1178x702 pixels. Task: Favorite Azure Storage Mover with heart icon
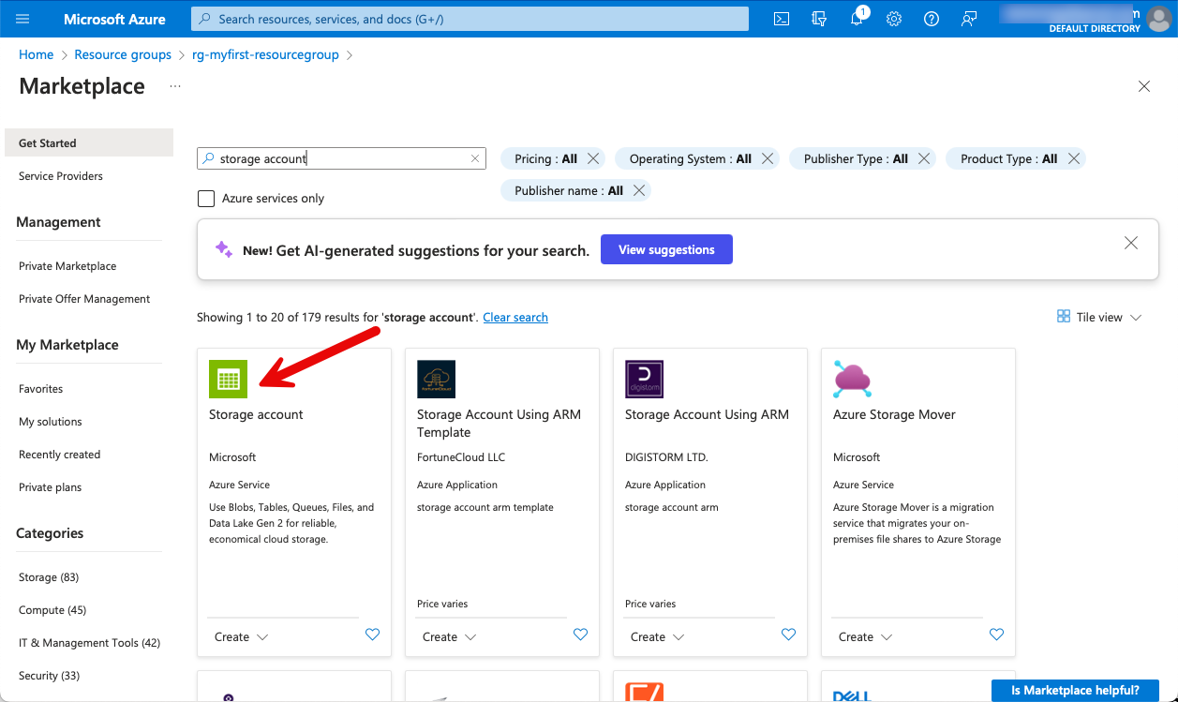pyautogui.click(x=996, y=635)
